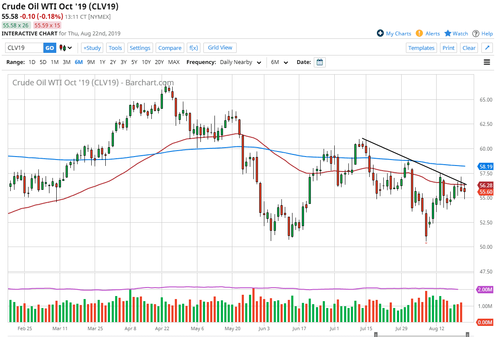498x337 pixels.
Task: Click the GO button to load symbol
Action: pyautogui.click(x=49, y=48)
